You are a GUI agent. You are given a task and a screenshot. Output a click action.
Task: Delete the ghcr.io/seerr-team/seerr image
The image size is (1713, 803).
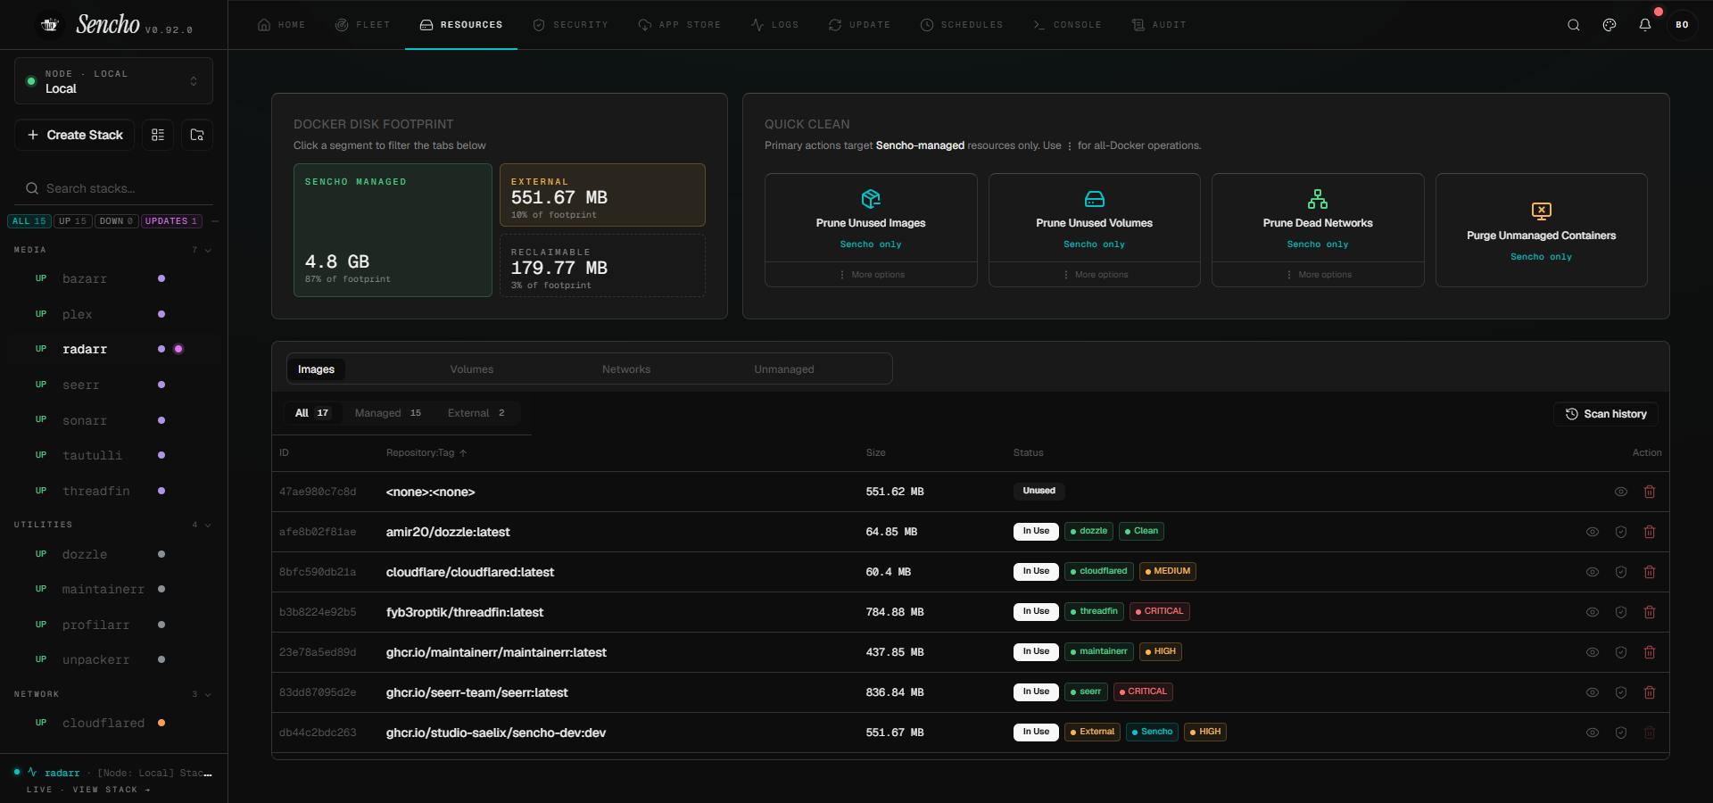pyautogui.click(x=1650, y=692)
